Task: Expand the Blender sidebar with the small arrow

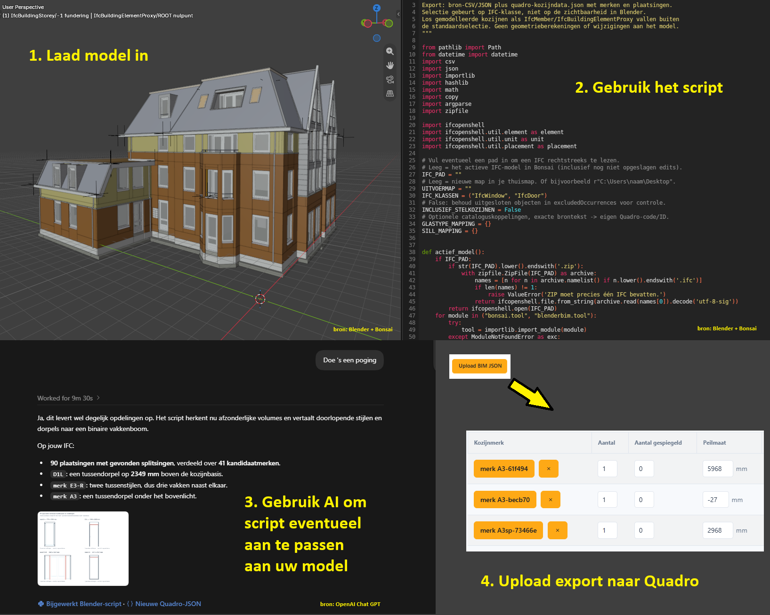Action: 398,14
